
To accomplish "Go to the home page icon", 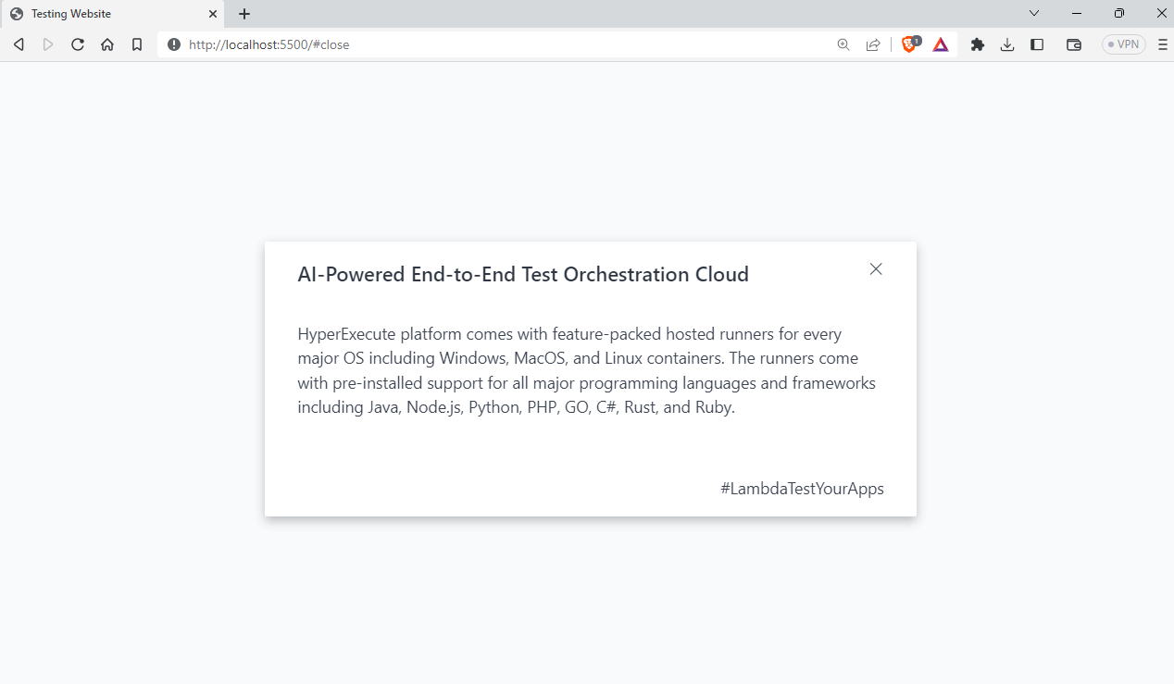I will coord(107,44).
